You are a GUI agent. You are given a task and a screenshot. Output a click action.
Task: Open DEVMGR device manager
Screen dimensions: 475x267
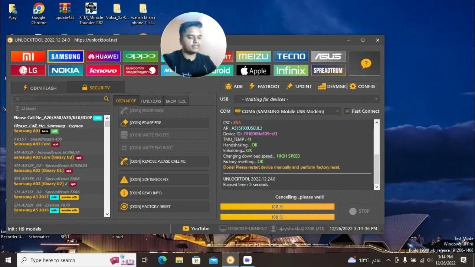click(x=332, y=86)
